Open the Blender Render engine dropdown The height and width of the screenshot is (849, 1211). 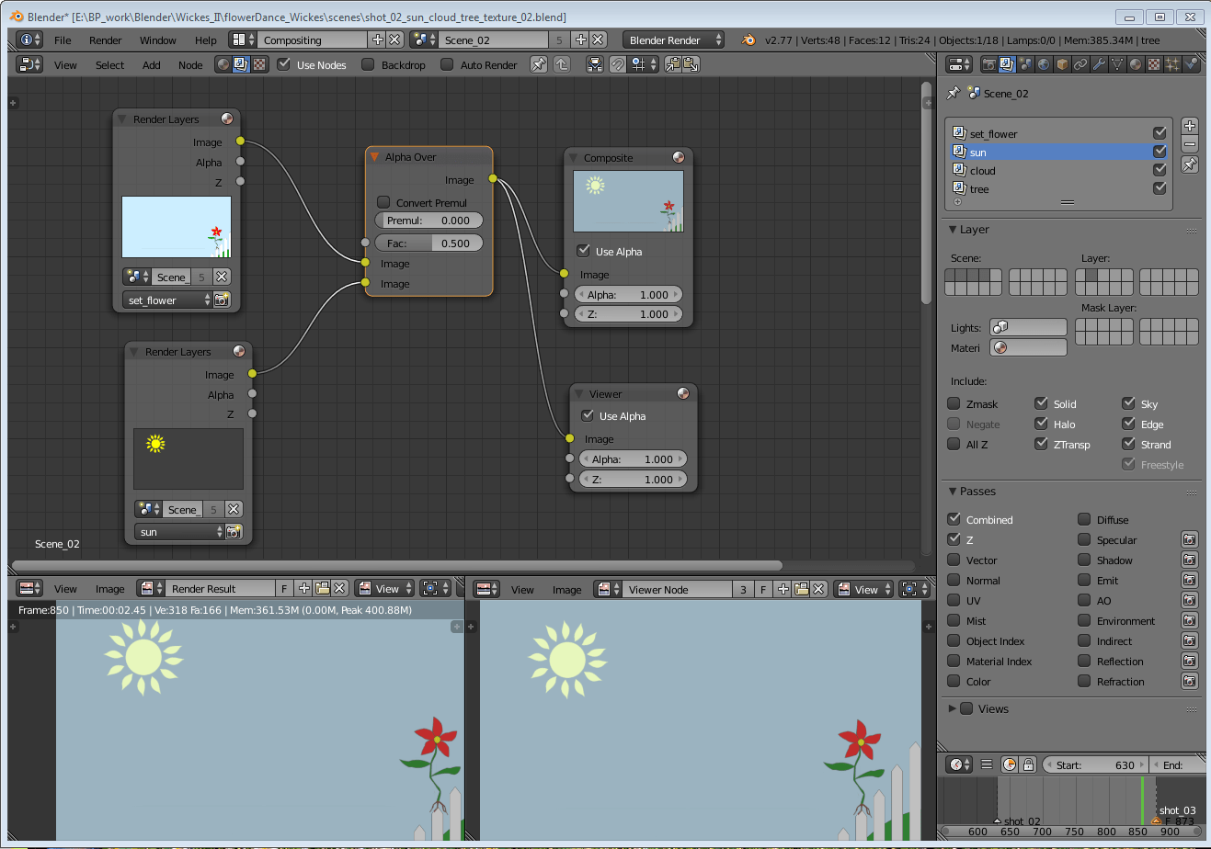tap(672, 40)
